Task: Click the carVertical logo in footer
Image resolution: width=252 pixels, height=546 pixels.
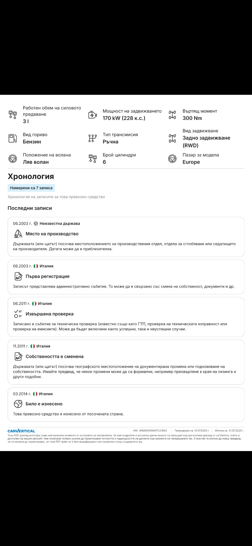Action: pyautogui.click(x=21, y=430)
